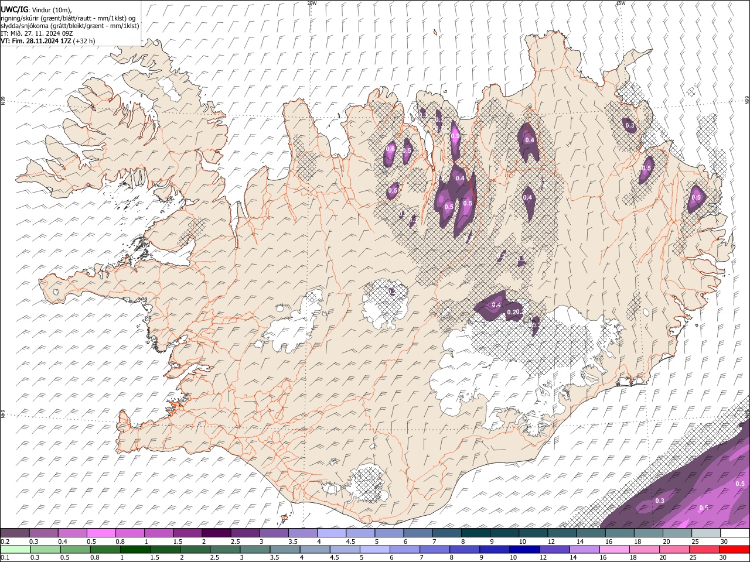Select the 'slydda/snjókoma (grátt/bleikt/grænt' header line
The height and width of the screenshot is (562, 750).
point(70,26)
